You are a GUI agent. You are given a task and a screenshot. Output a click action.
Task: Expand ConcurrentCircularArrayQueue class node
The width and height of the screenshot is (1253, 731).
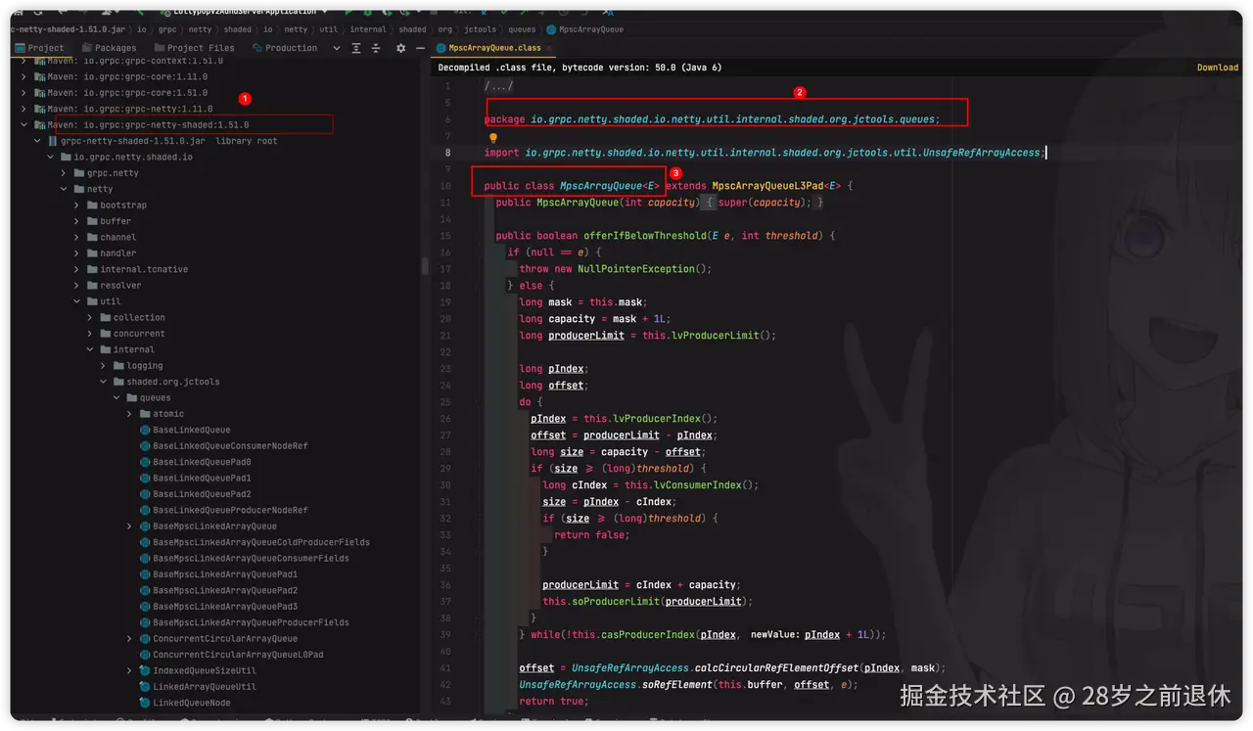(130, 639)
